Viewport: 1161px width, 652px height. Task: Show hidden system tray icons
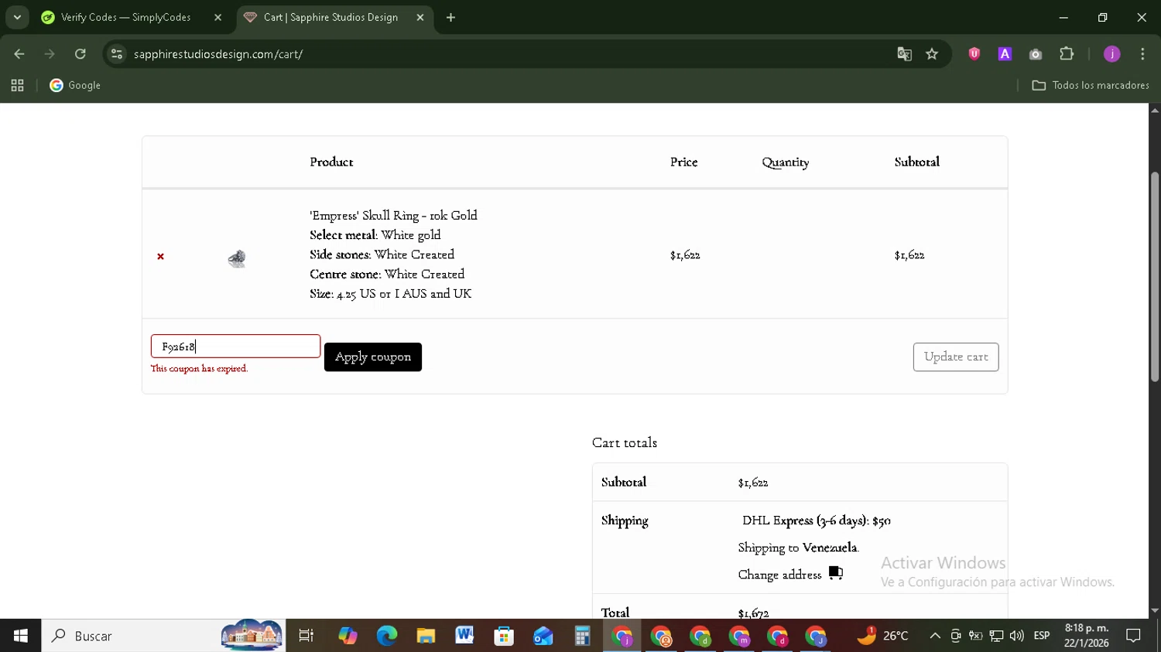[x=935, y=636]
